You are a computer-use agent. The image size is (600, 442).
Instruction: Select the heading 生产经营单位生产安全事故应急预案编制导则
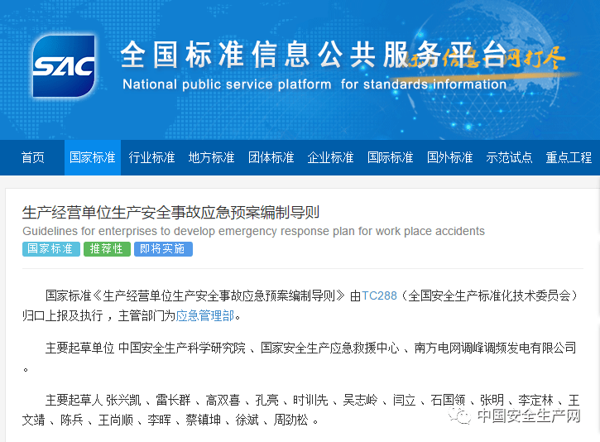point(170,213)
